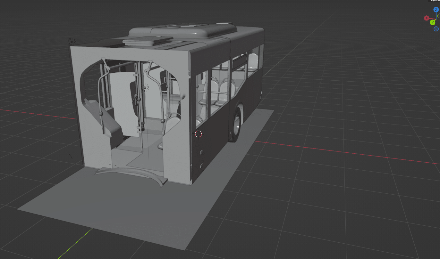
Task: Select the air conditioning unit on the roof
Action: coord(183,30)
